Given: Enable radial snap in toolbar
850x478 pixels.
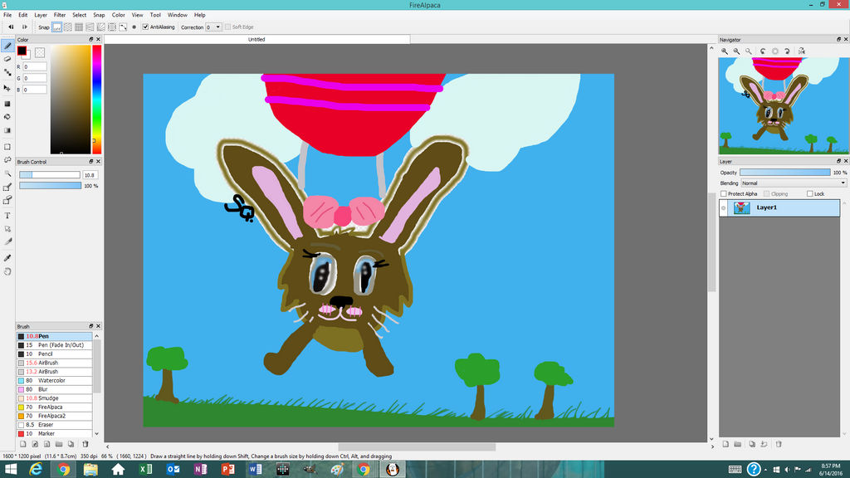Looking at the screenshot, I should click(x=100, y=27).
